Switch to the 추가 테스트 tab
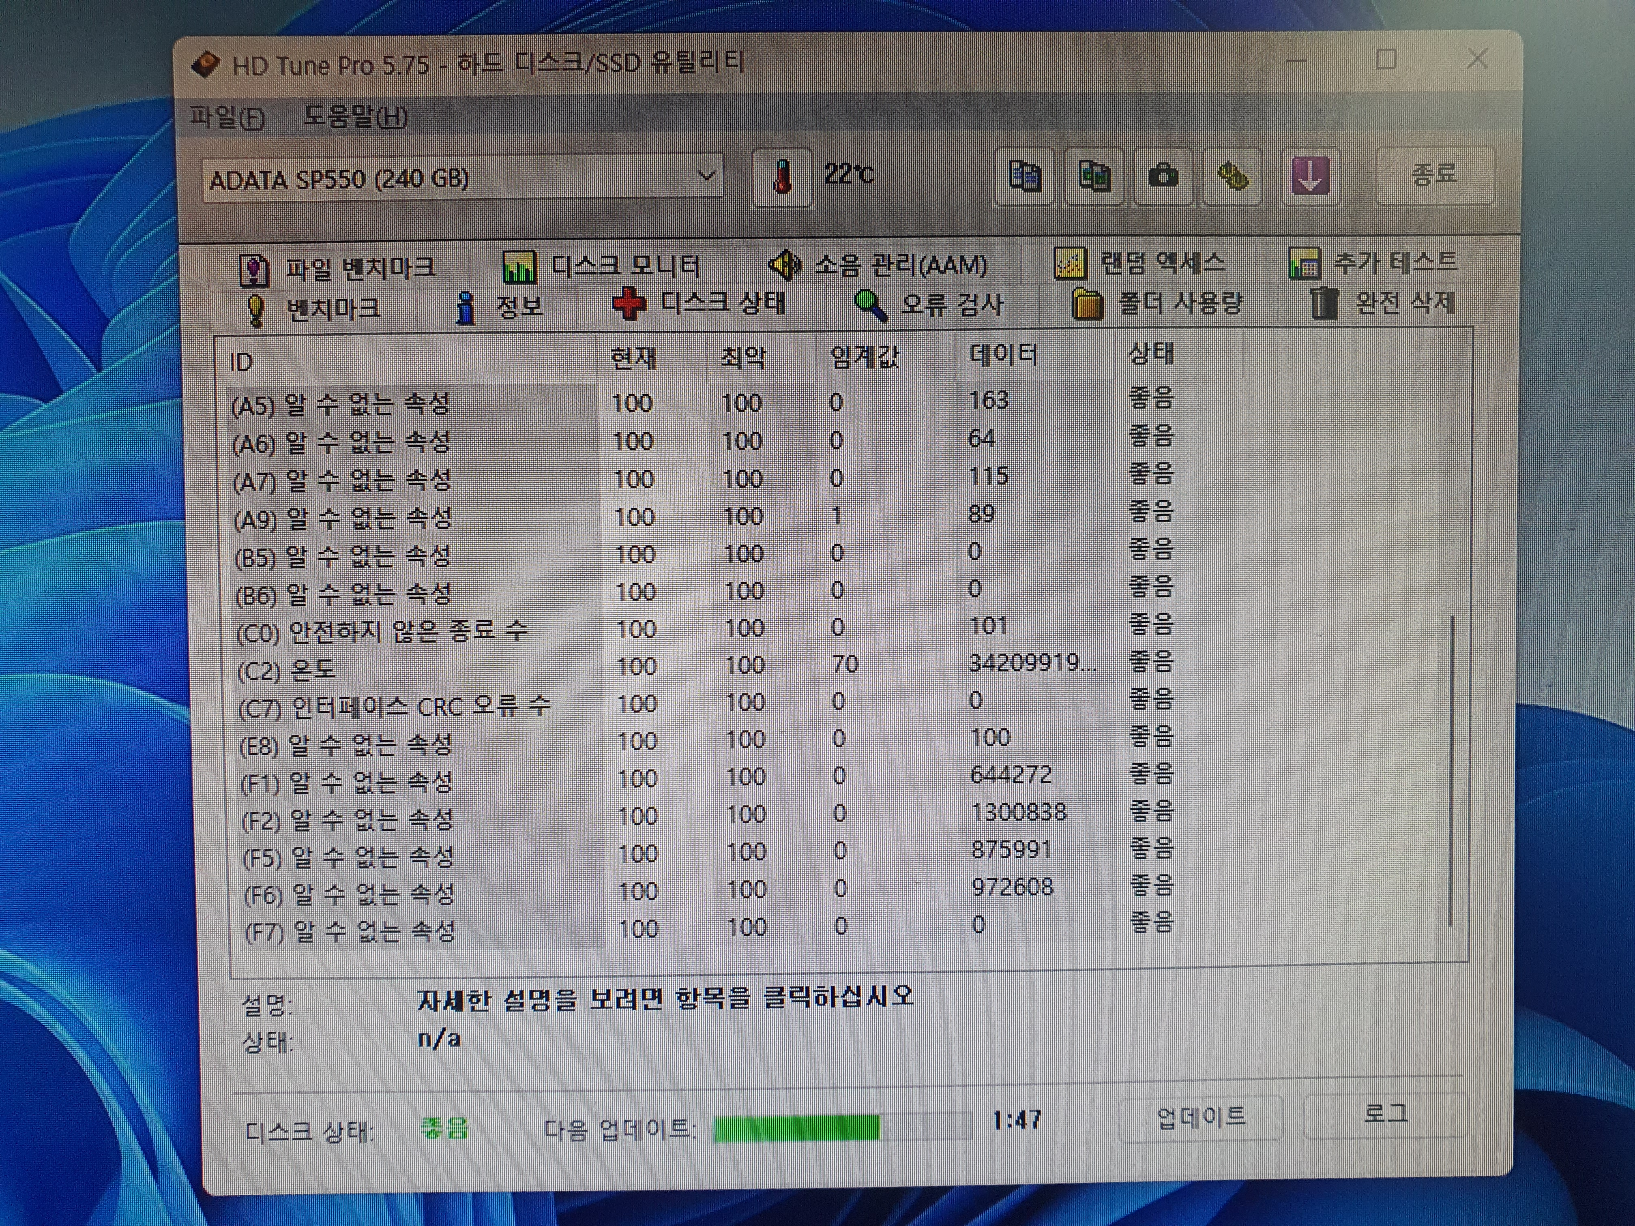Screen dimensions: 1635x1226 click(x=1373, y=262)
